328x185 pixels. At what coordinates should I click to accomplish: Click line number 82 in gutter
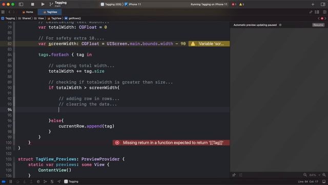[9, 44]
